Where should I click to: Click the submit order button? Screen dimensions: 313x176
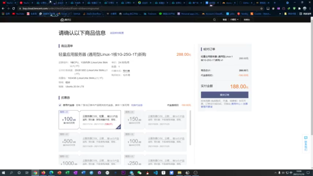click(x=225, y=95)
